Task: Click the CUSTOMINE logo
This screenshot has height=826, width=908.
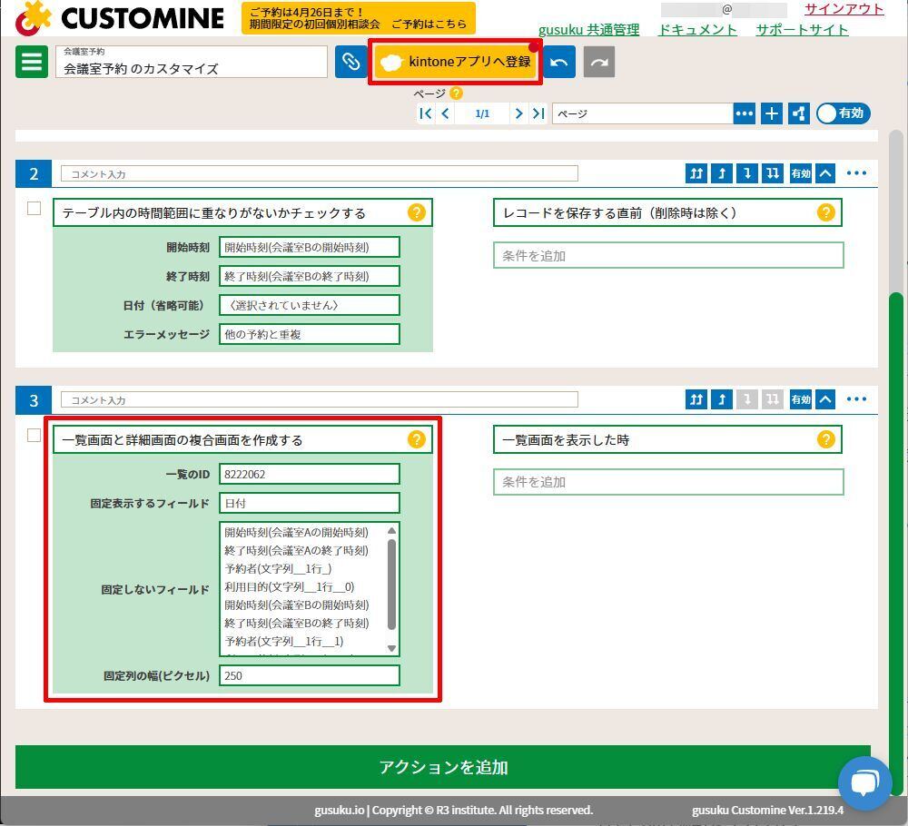Action: pyautogui.click(x=120, y=18)
